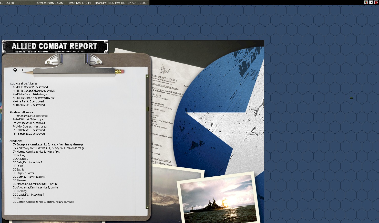Click the "DD Stevens" ship line

pos(19,180)
